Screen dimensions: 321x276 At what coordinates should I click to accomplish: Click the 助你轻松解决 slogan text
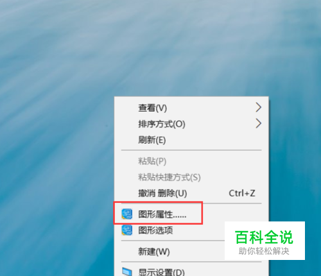[x=264, y=251]
